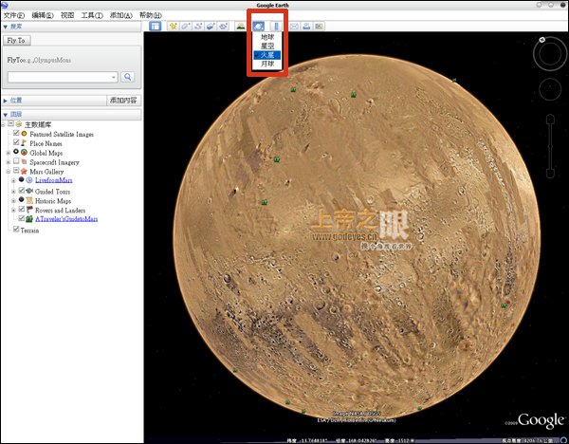The image size is (569, 444).
Task: Open the 添加(A) menu
Action: click(120, 15)
